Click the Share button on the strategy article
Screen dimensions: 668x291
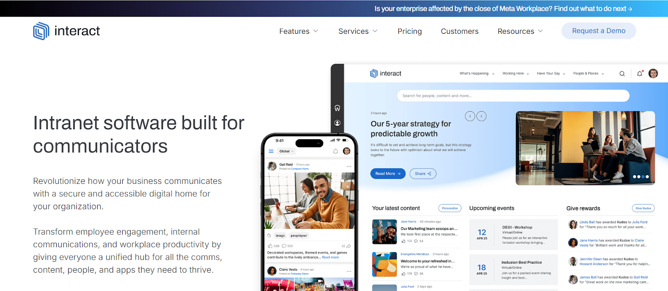[423, 173]
